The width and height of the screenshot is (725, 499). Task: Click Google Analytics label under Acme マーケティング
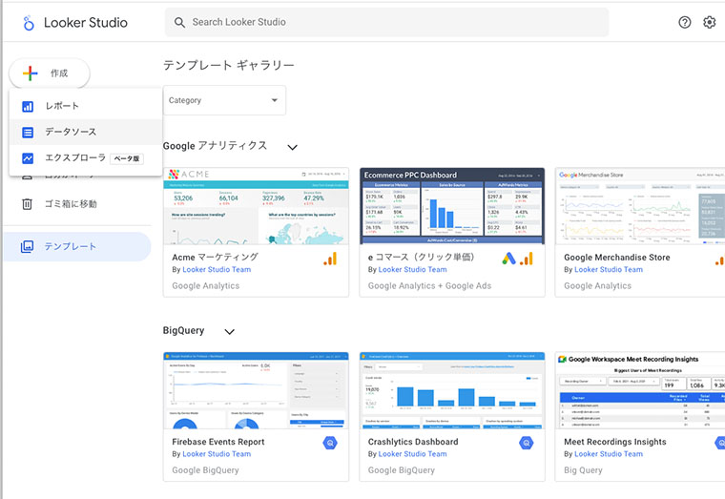click(x=206, y=286)
